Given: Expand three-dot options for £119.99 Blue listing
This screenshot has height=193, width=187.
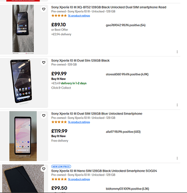Looking at the screenshot, I should 177,158.
